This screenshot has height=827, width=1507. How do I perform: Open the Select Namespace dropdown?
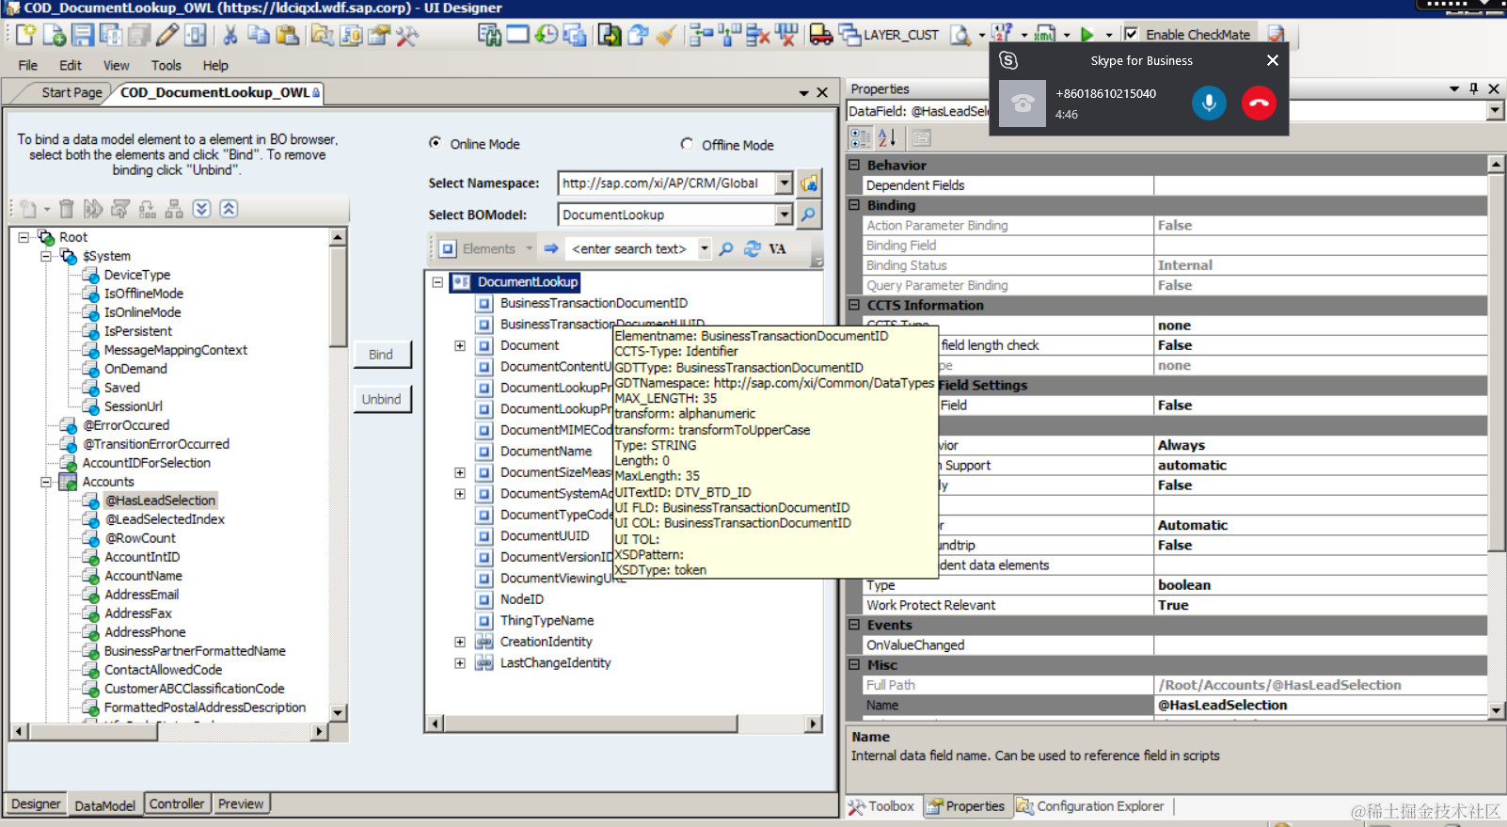click(x=785, y=183)
